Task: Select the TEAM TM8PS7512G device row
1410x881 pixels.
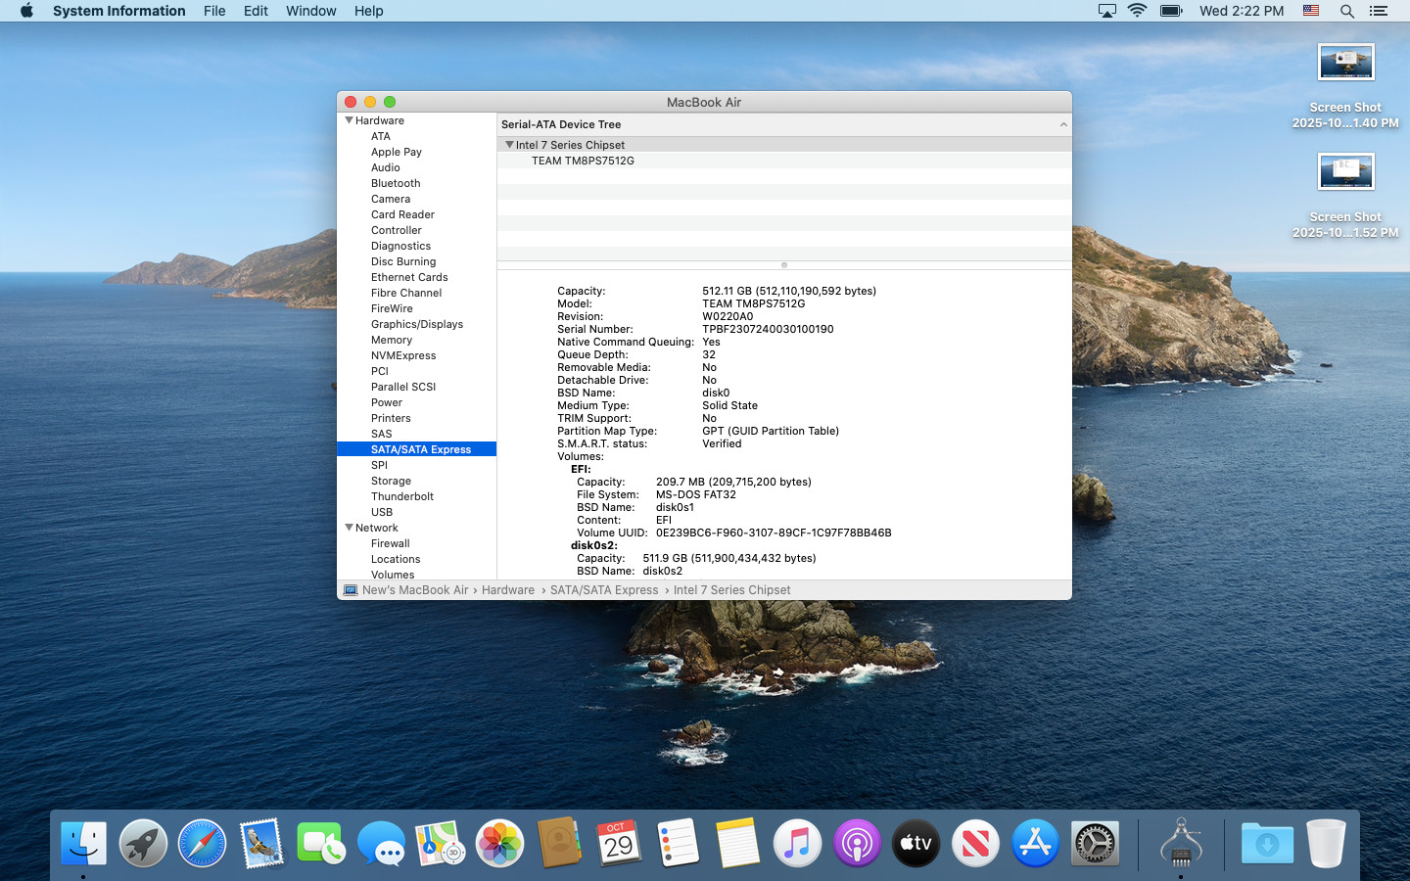Action: tap(583, 161)
